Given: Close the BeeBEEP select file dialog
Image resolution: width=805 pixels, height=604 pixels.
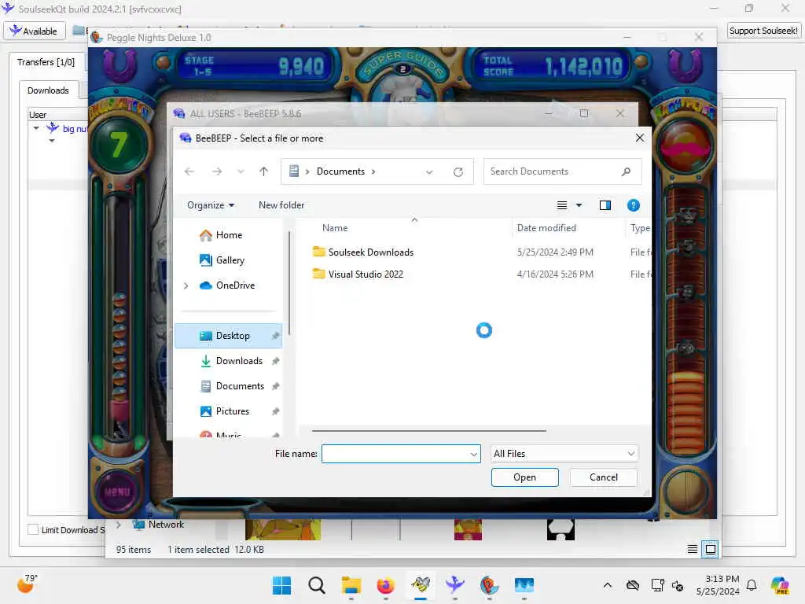Looking at the screenshot, I should pyautogui.click(x=640, y=138).
